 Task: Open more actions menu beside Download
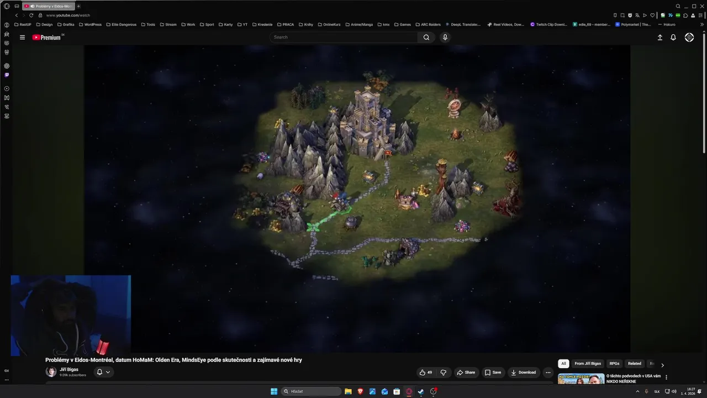[x=548, y=373]
